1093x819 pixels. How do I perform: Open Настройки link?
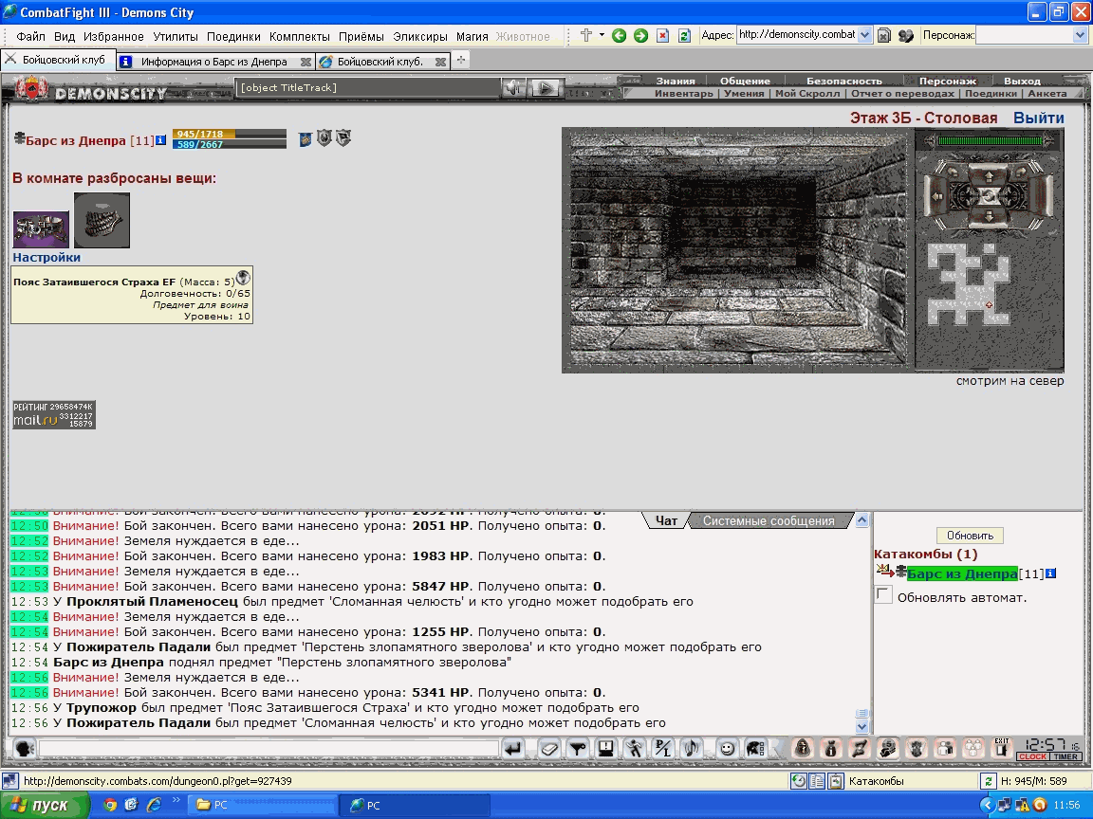tap(46, 257)
